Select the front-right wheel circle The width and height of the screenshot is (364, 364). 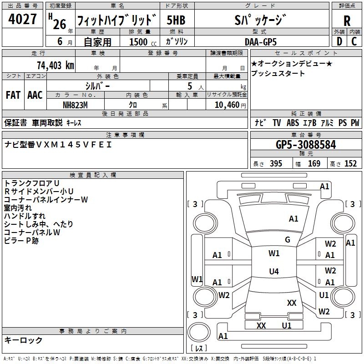(343, 223)
